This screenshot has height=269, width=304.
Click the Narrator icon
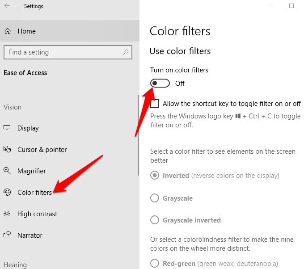point(7,235)
